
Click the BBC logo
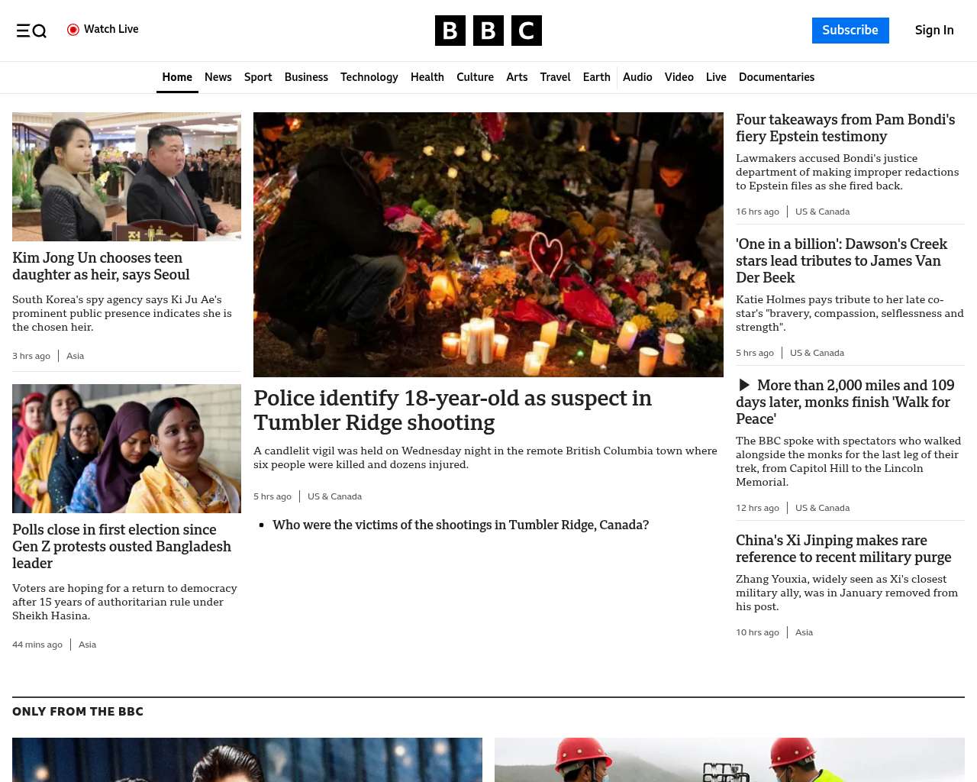pos(488,31)
